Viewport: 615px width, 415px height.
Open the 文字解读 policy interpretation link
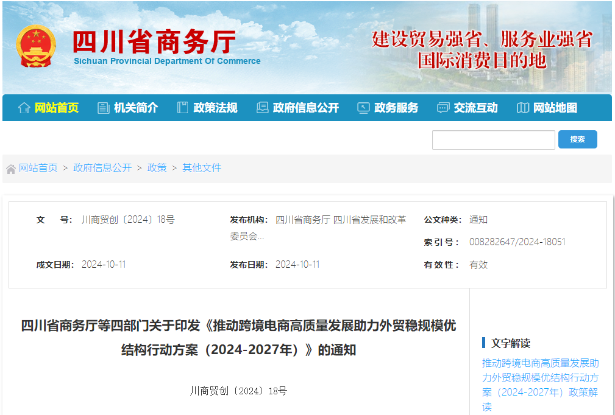[x=540, y=385]
